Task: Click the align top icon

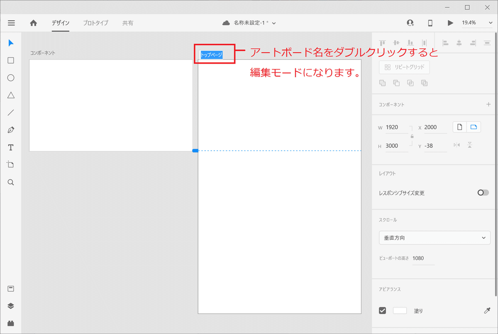Action: click(x=383, y=43)
